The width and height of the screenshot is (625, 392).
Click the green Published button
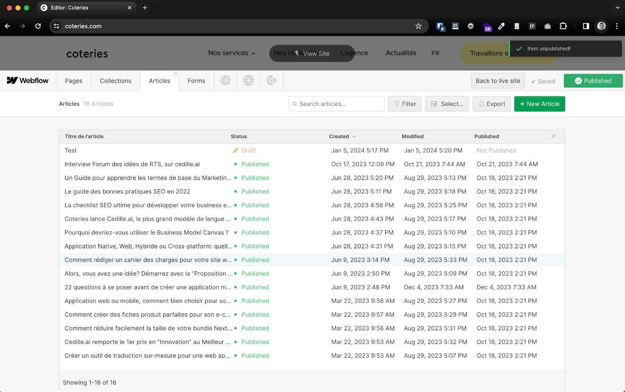pyautogui.click(x=593, y=81)
